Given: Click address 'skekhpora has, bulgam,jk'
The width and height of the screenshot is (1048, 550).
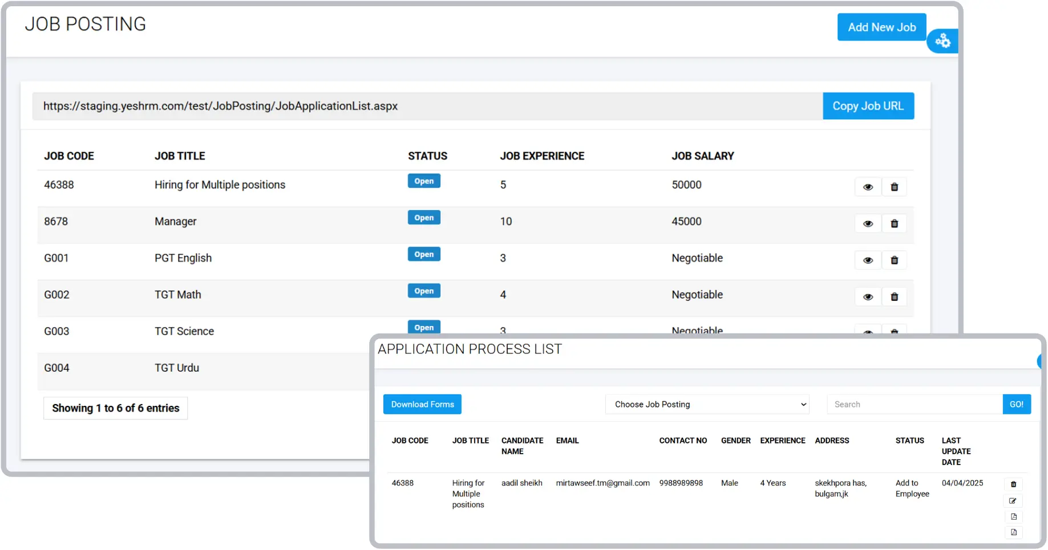Looking at the screenshot, I should click(840, 488).
